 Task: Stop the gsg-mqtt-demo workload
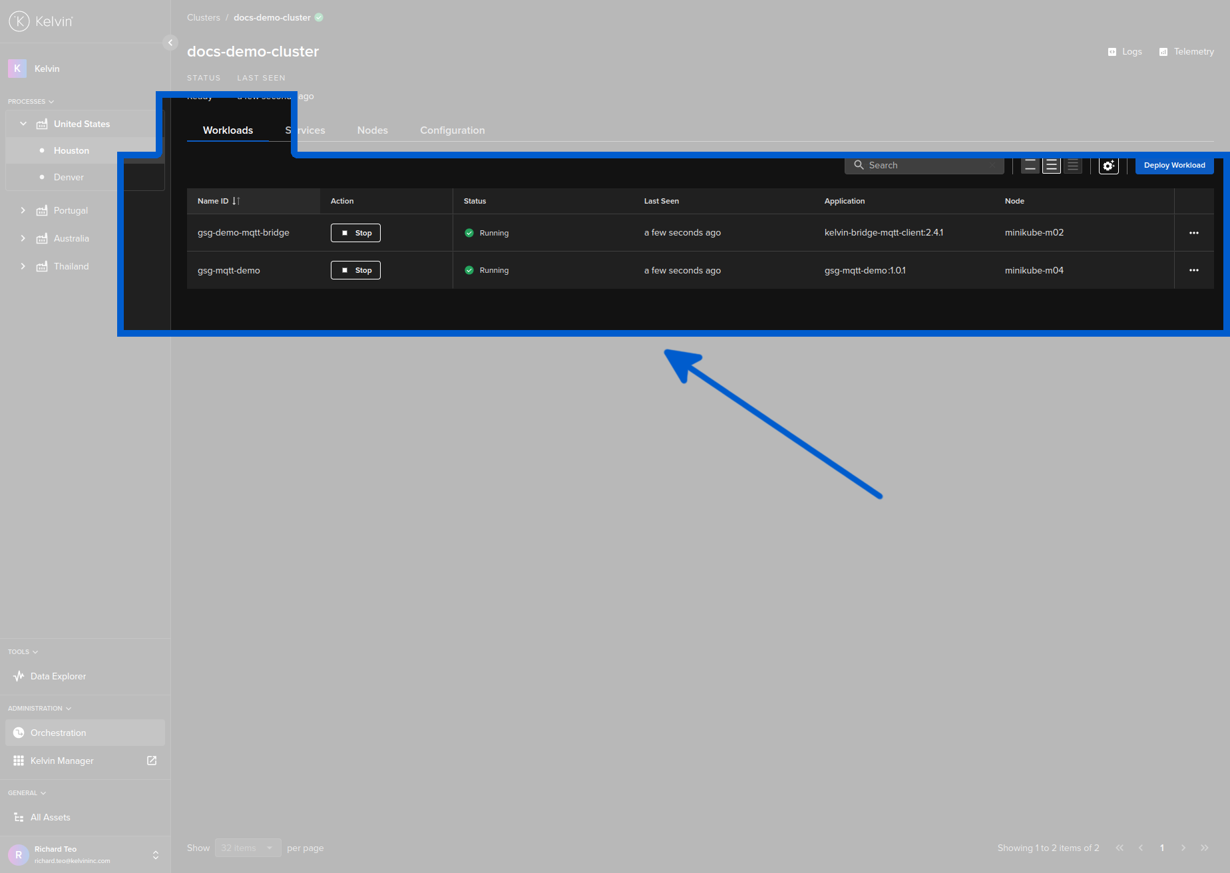click(x=355, y=270)
